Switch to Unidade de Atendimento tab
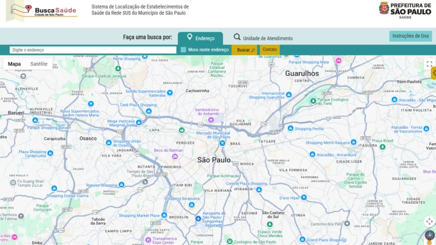The width and height of the screenshot is (436, 245). 263,38
